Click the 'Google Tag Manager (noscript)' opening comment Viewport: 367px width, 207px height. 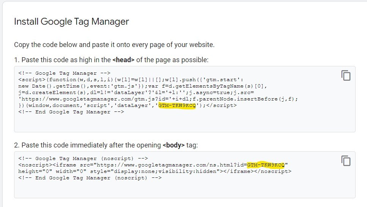click(83, 158)
